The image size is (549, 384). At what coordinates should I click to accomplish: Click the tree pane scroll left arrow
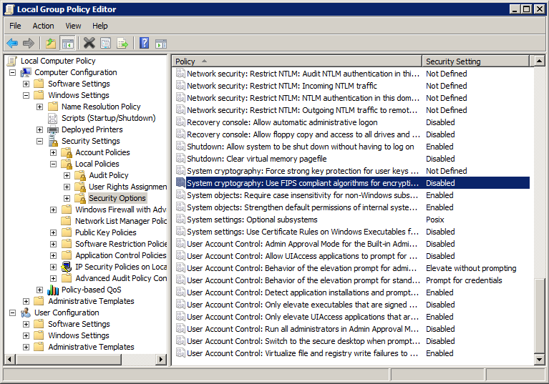point(10,359)
